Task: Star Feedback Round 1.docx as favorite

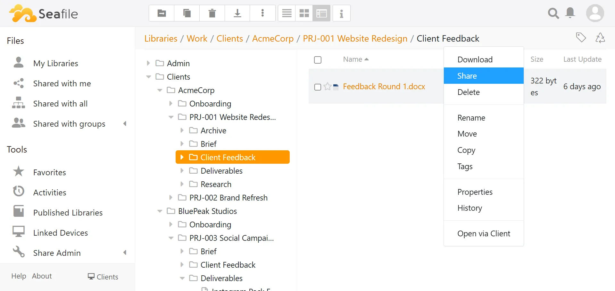Action: [x=327, y=87]
